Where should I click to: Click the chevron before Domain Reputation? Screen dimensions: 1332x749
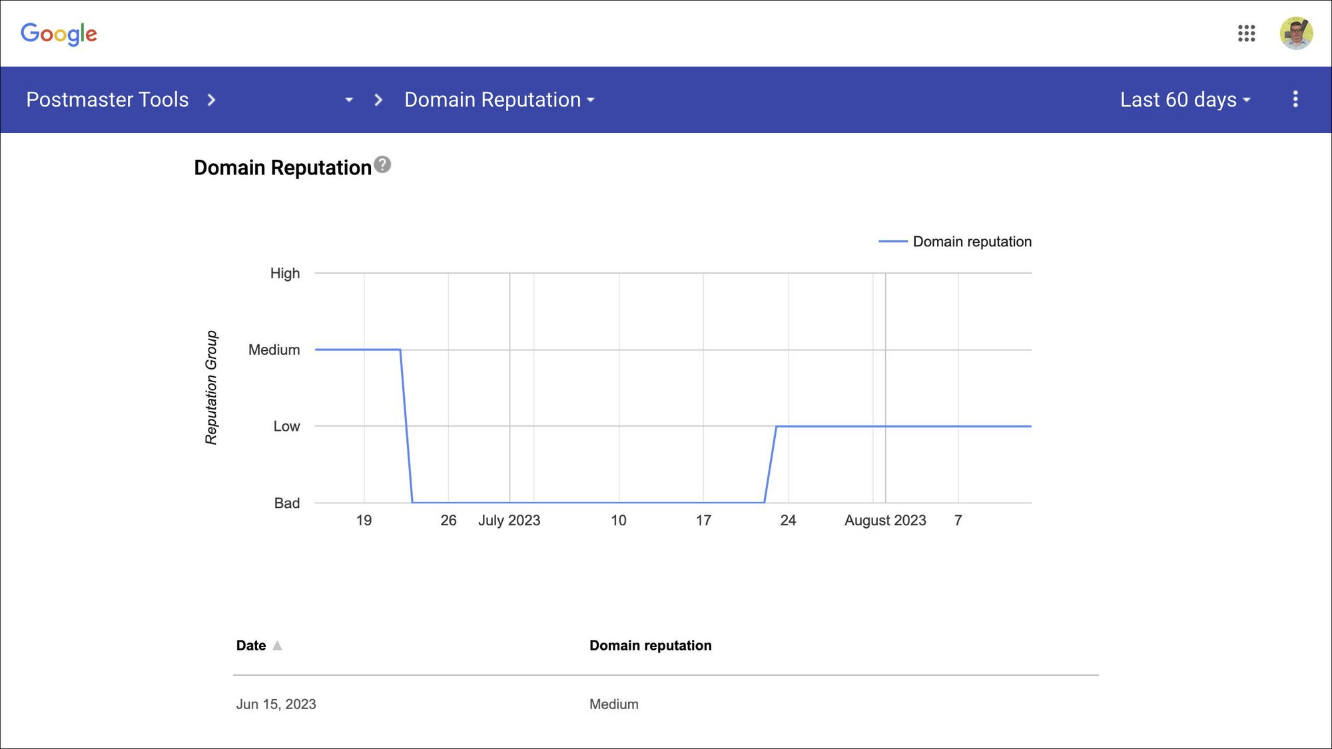pos(378,100)
